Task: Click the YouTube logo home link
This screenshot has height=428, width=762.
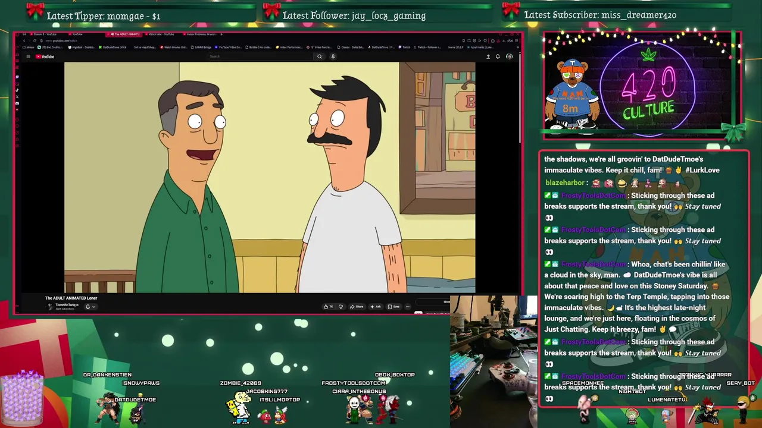Action: coord(45,56)
